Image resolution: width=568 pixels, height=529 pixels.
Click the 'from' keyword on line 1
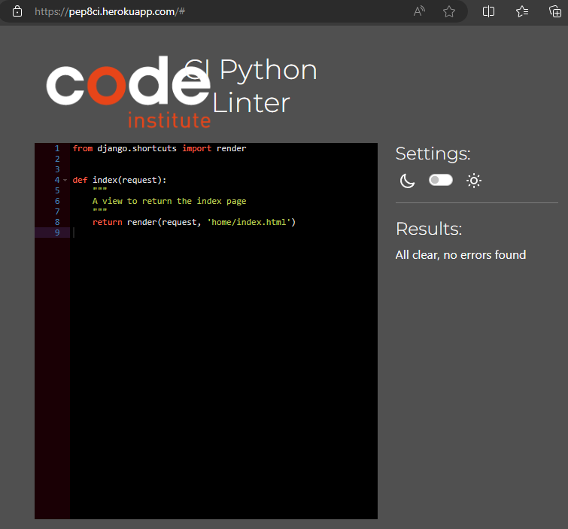[83, 148]
